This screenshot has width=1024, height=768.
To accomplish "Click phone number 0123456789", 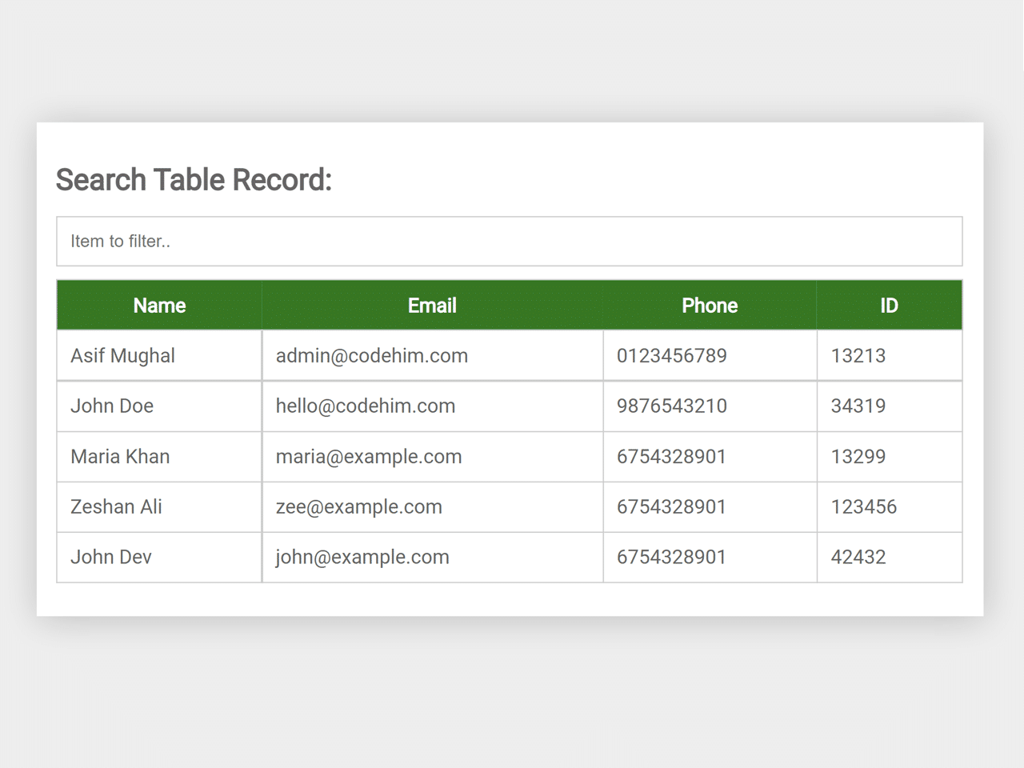I will coord(670,355).
